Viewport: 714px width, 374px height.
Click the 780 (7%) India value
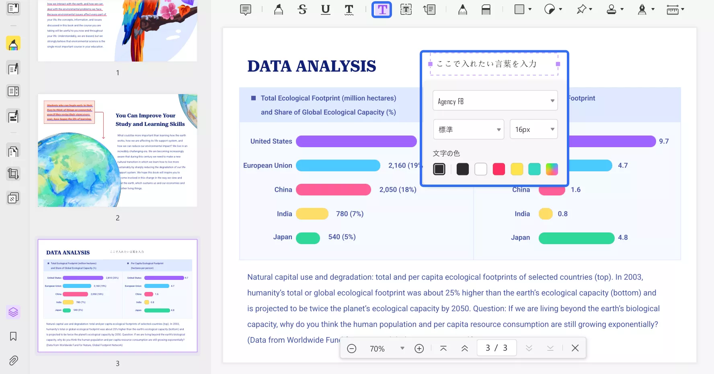[x=350, y=214]
